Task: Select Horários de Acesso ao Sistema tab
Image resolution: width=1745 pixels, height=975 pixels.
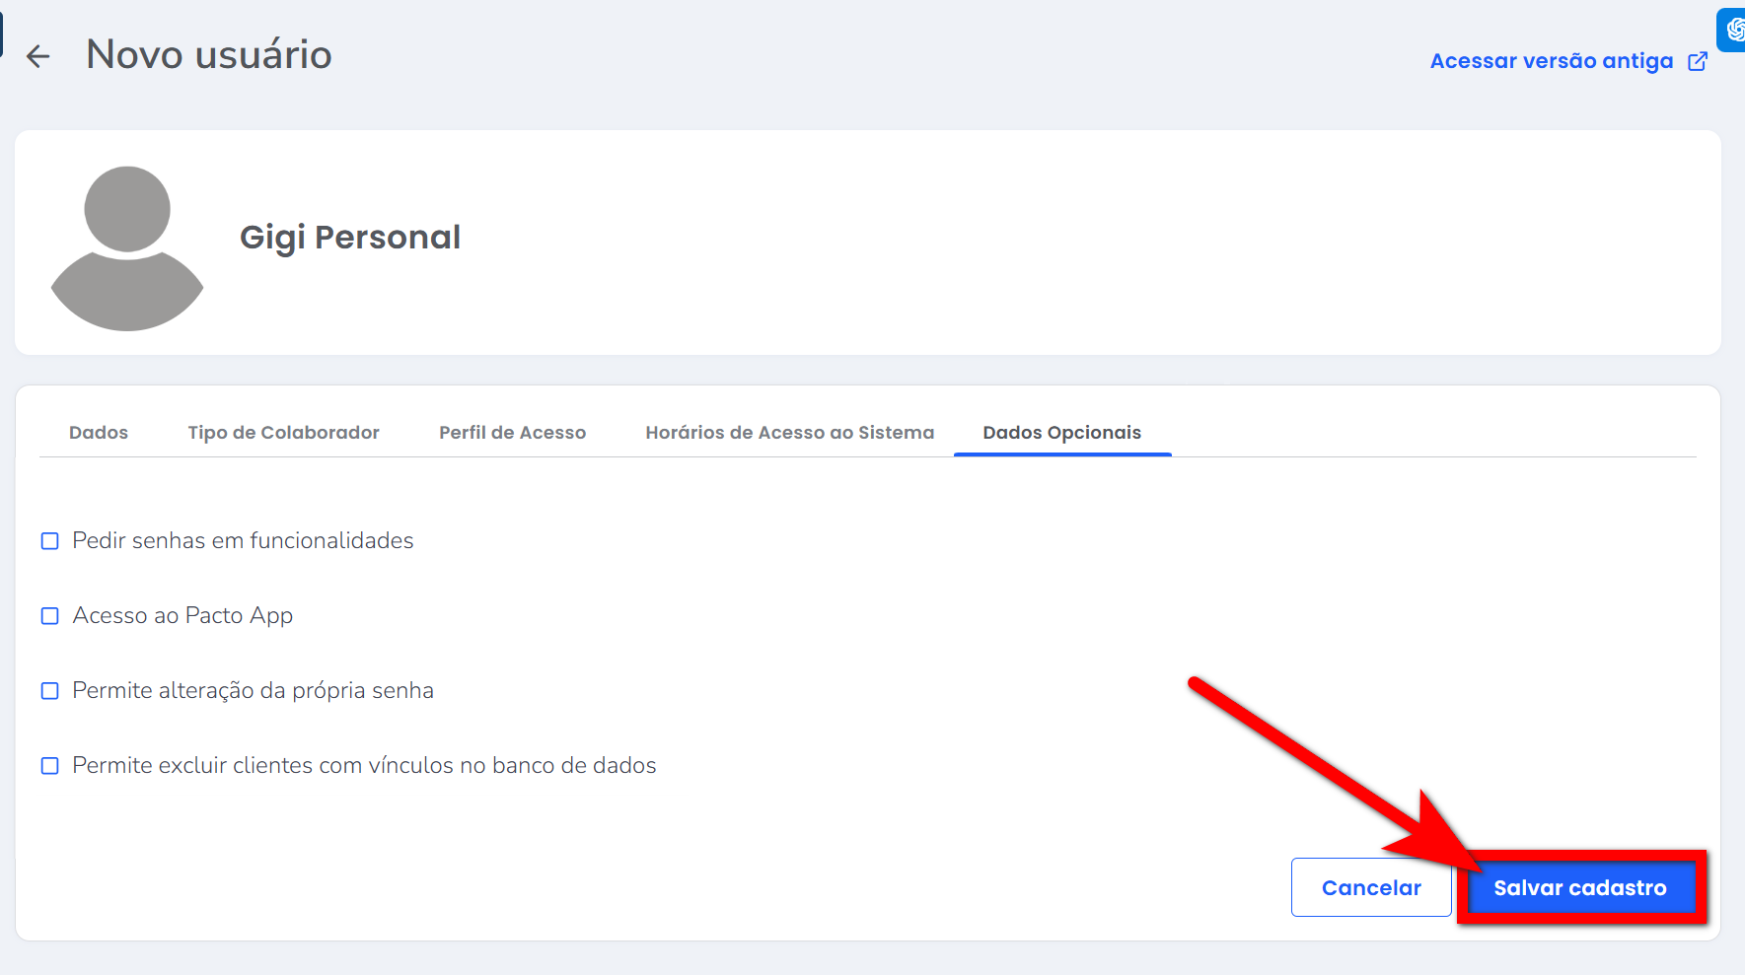Action: pyautogui.click(x=789, y=433)
